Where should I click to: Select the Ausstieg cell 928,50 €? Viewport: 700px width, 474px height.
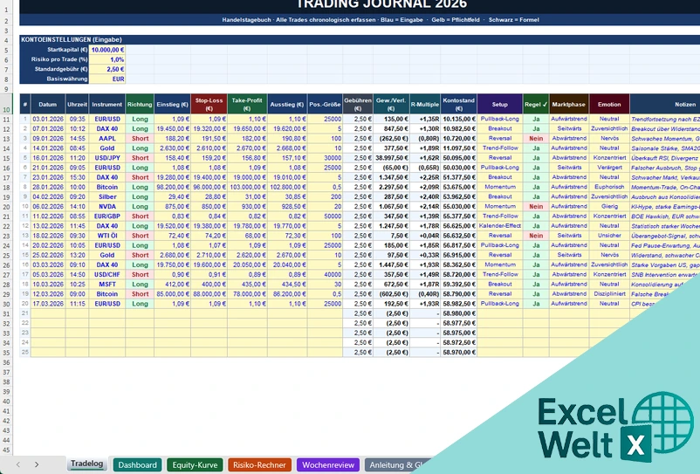coord(287,207)
